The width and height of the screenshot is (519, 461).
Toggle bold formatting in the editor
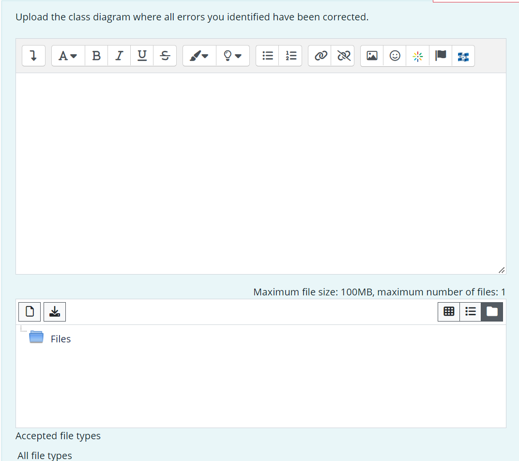pyautogui.click(x=96, y=56)
